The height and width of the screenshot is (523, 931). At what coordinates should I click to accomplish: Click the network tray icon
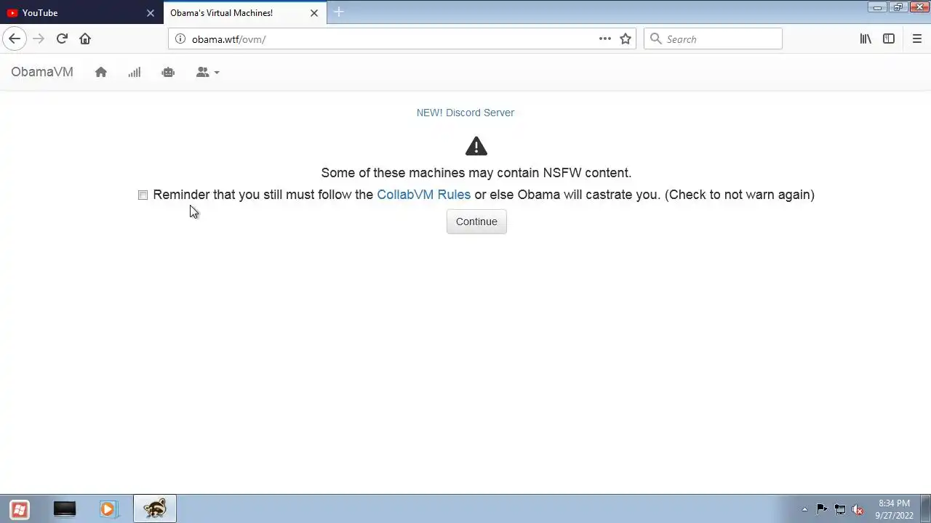840,509
